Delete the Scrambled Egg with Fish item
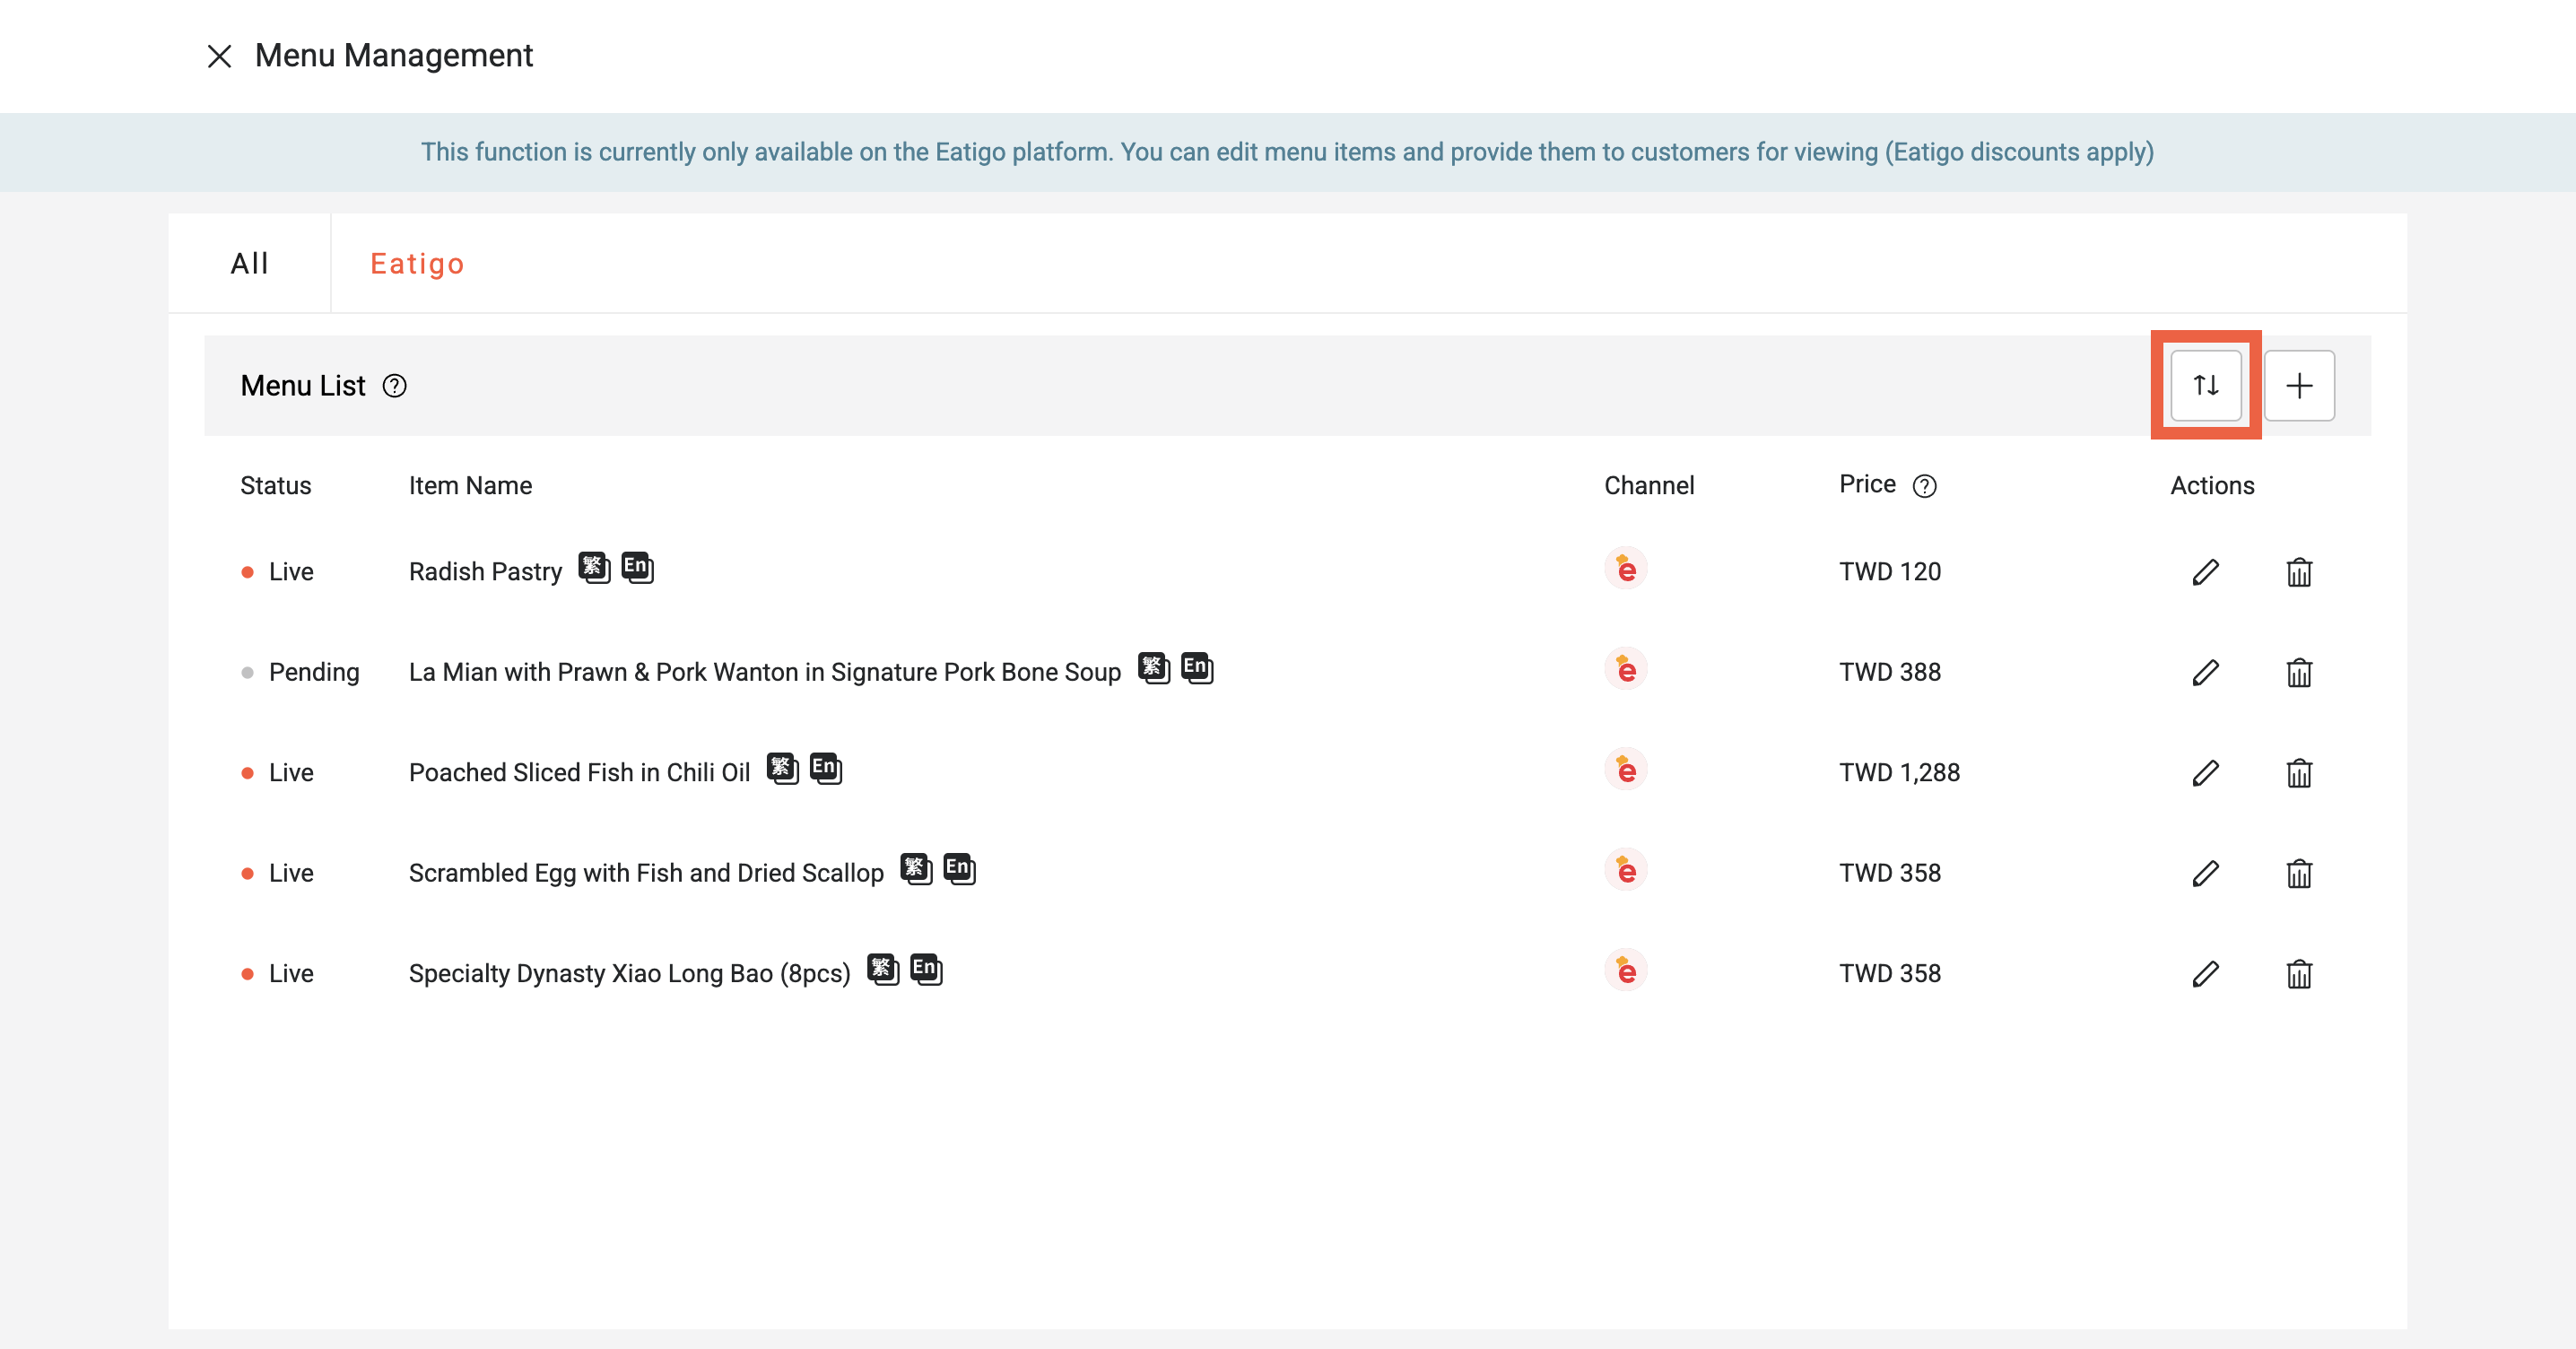 click(2299, 873)
